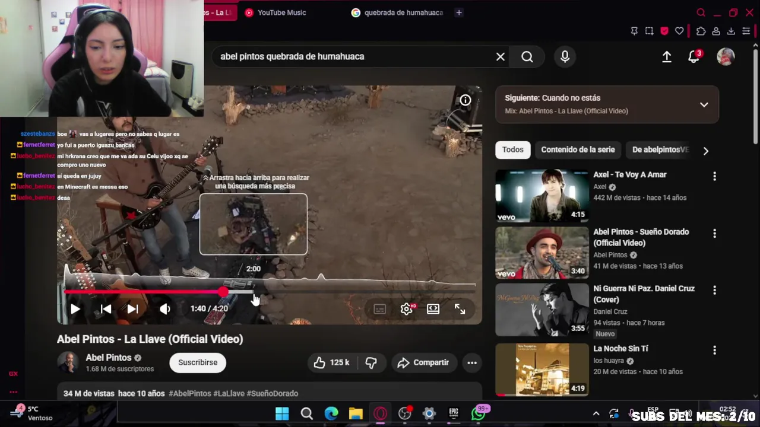
Task: Open Ni Guerra Ni Paz cover thumbnail
Action: click(542, 310)
